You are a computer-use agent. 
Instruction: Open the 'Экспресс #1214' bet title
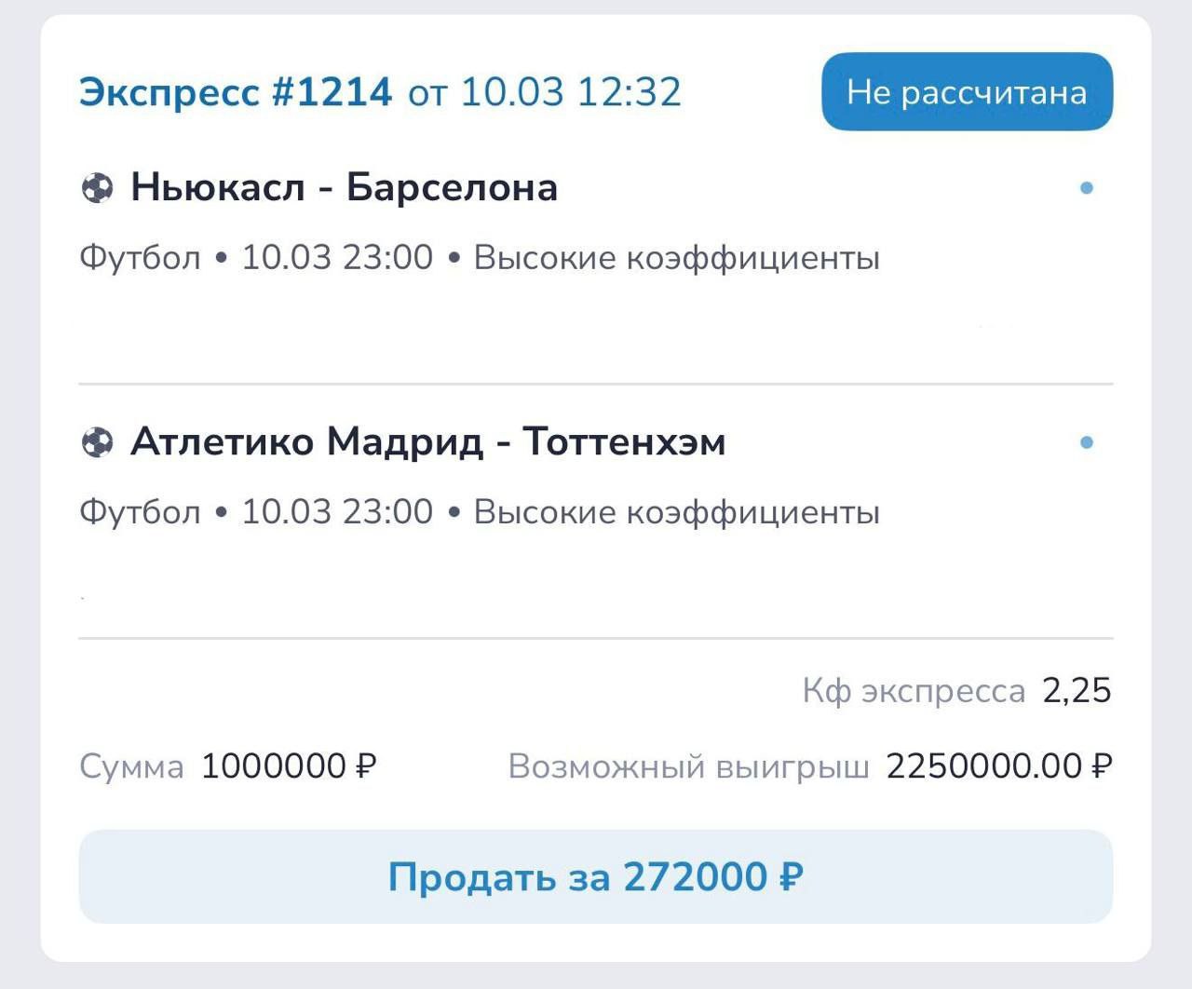(x=236, y=92)
